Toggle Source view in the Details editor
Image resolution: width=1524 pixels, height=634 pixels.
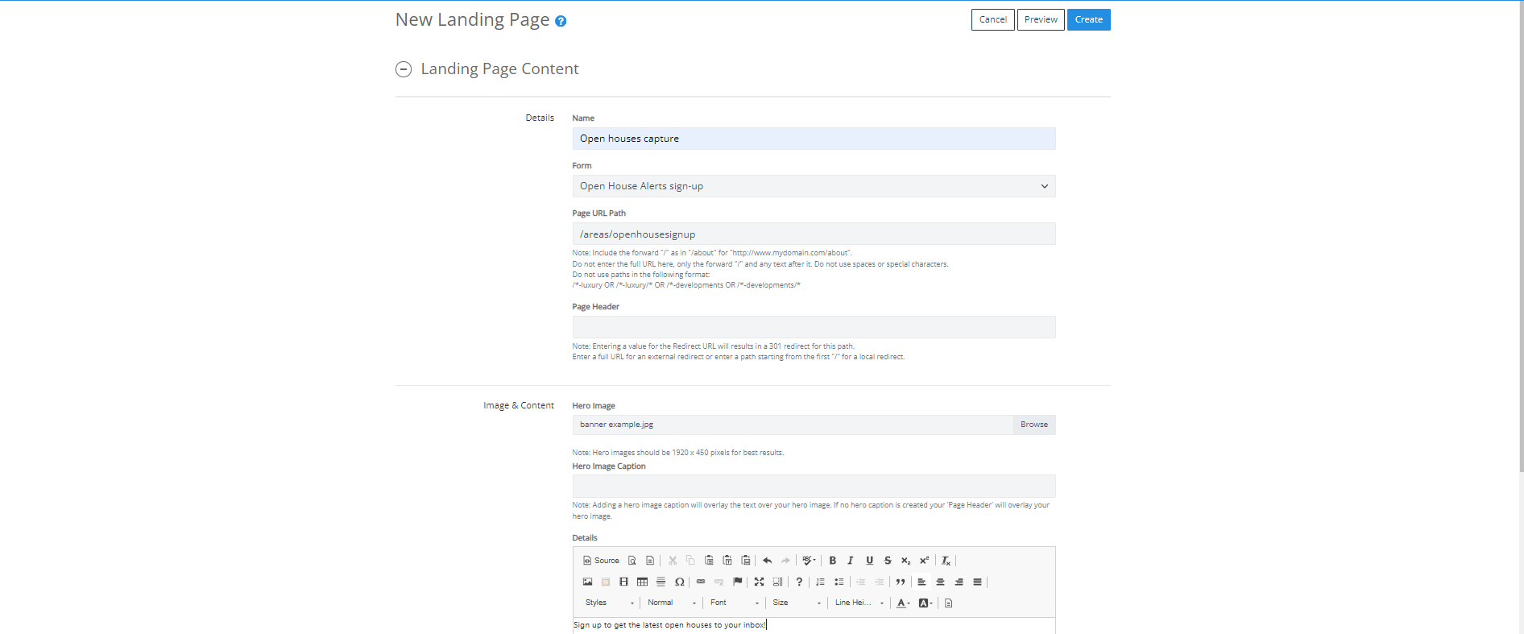click(600, 560)
